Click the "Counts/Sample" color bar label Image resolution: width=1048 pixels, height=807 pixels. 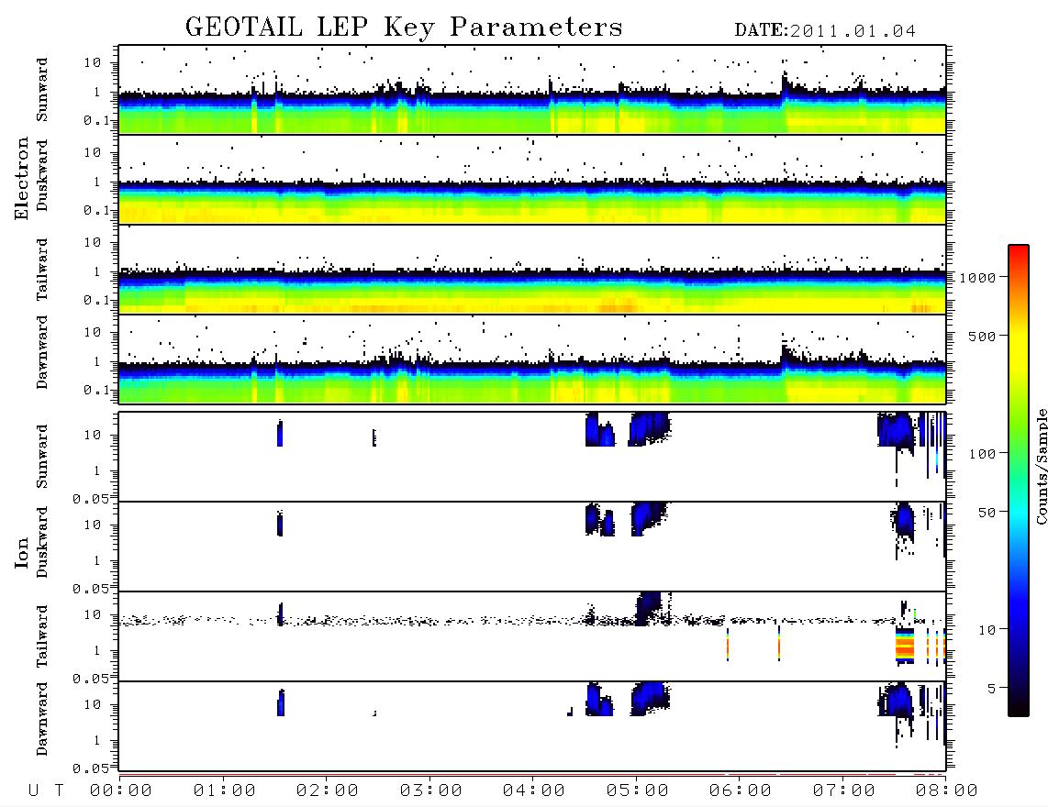click(x=1041, y=466)
